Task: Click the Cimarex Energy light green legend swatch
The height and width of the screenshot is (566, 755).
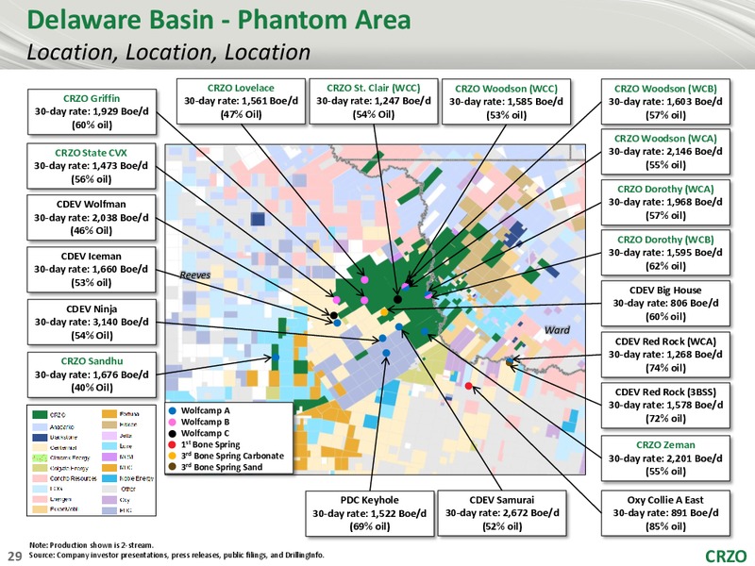Action: (40, 458)
